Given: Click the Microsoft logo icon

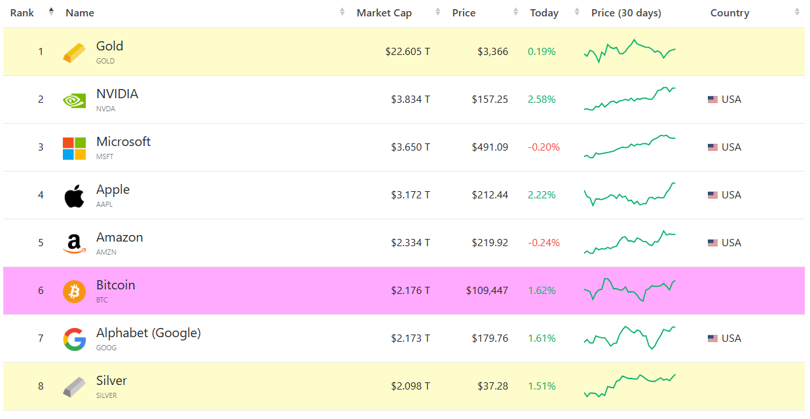Looking at the screenshot, I should [74, 148].
